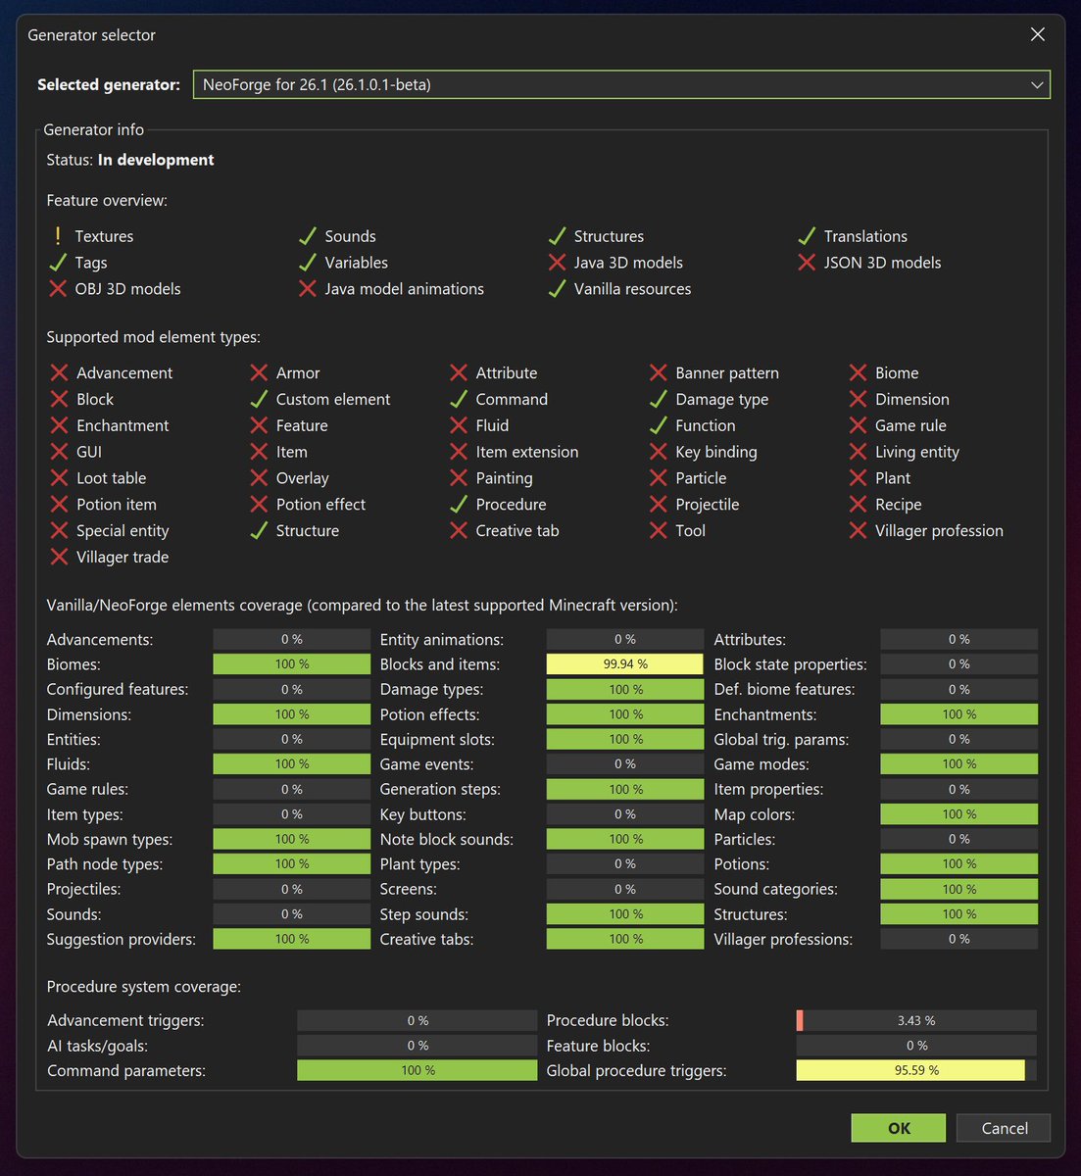Click the red X beside Java model animations
This screenshot has width=1081, height=1176.
point(308,289)
